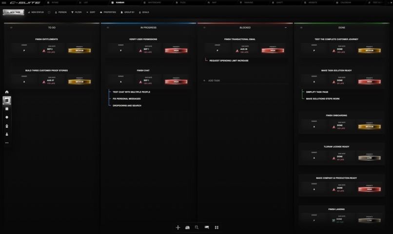This screenshot has width=393, height=234.
Task: Open the hamburger menu beside C-Suite logo
Action: [4, 3]
